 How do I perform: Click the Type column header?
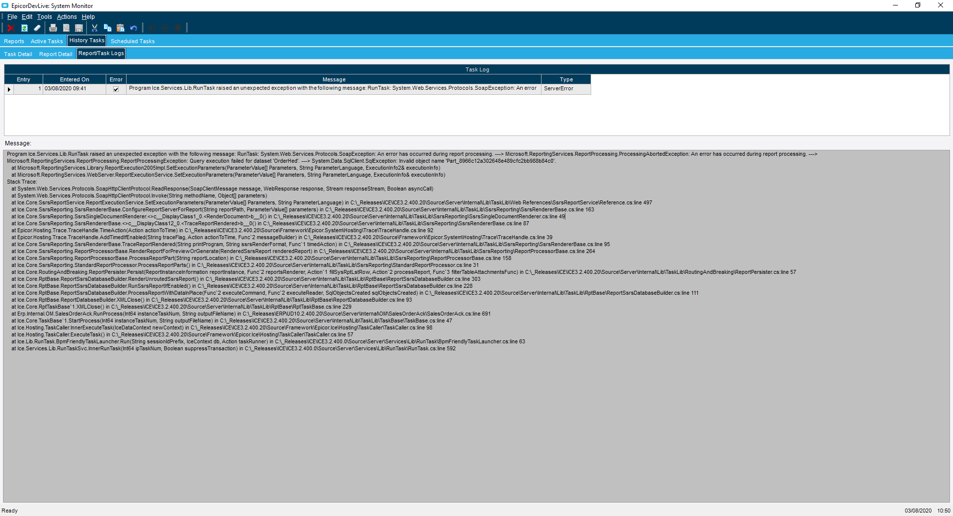[x=566, y=79]
